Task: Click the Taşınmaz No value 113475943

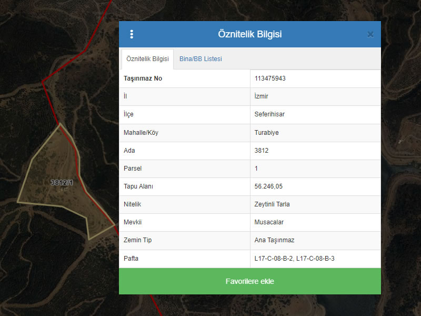Action: 270,78
